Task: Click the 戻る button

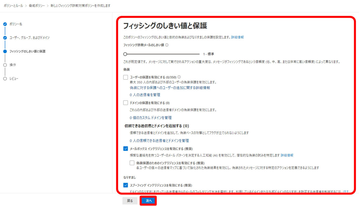Action: coord(130,201)
